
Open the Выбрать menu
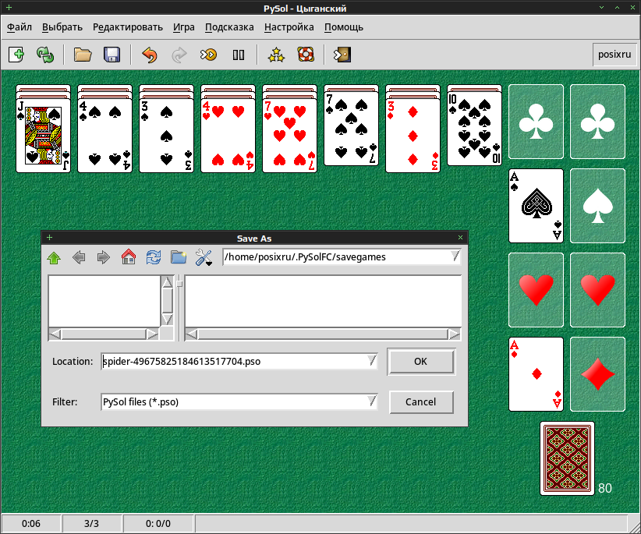point(62,27)
